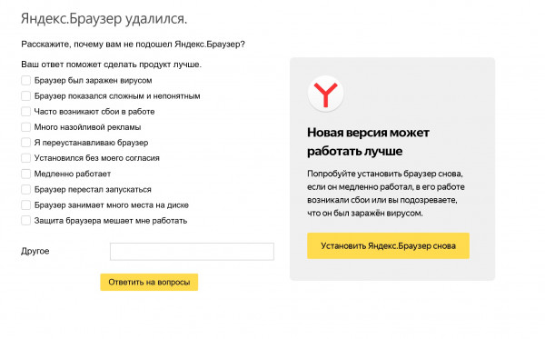Click 'Установить Яндекс.Браузер снова' button
Image resolution: width=545 pixels, height=339 pixels.
[388, 245]
